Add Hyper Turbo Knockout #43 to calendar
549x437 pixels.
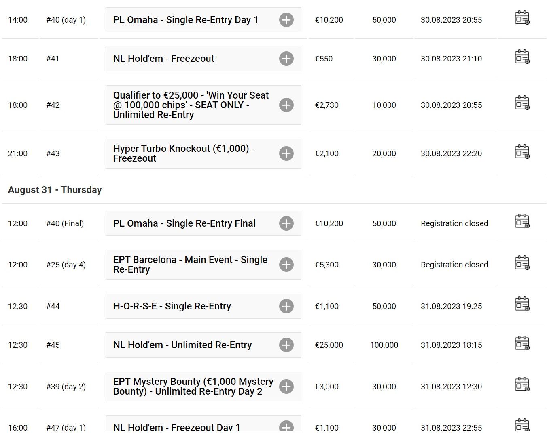click(522, 152)
